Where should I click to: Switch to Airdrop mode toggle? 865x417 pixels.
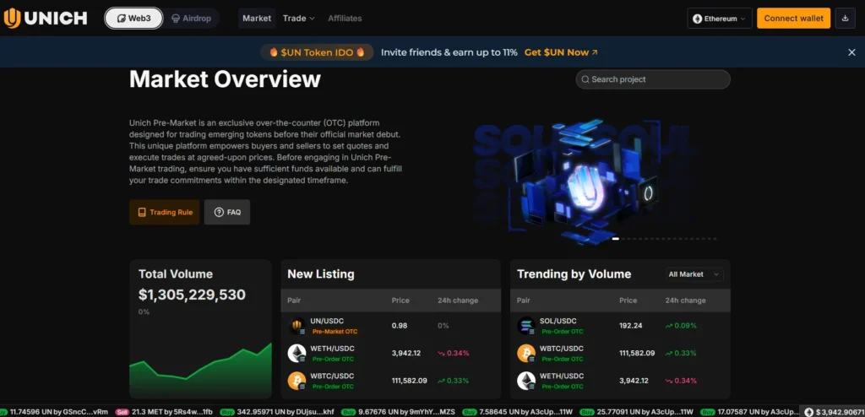pyautogui.click(x=190, y=18)
